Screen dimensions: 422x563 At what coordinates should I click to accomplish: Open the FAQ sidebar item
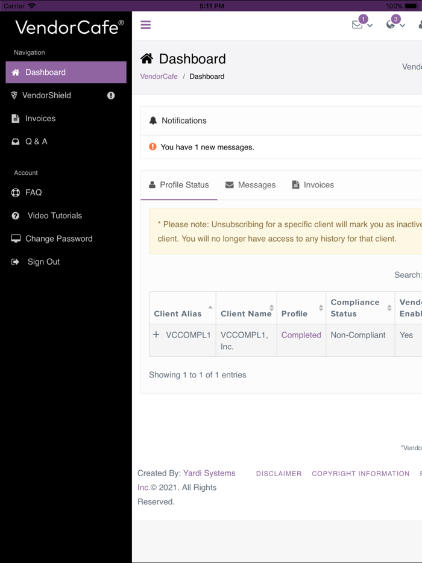66,192
